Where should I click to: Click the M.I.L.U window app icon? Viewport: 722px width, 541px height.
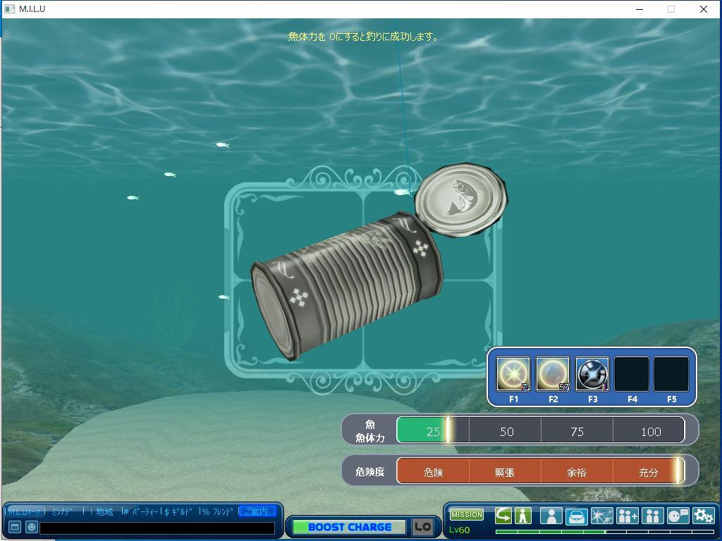(9, 9)
